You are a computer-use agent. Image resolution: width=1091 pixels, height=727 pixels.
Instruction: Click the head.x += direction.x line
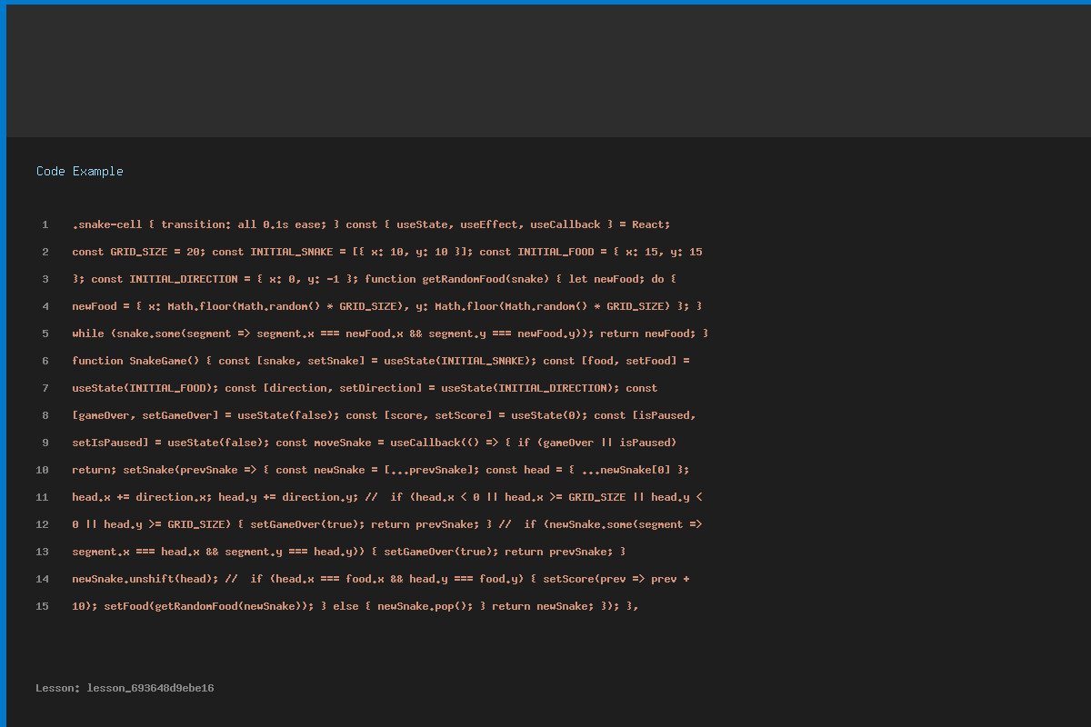[x=386, y=497]
